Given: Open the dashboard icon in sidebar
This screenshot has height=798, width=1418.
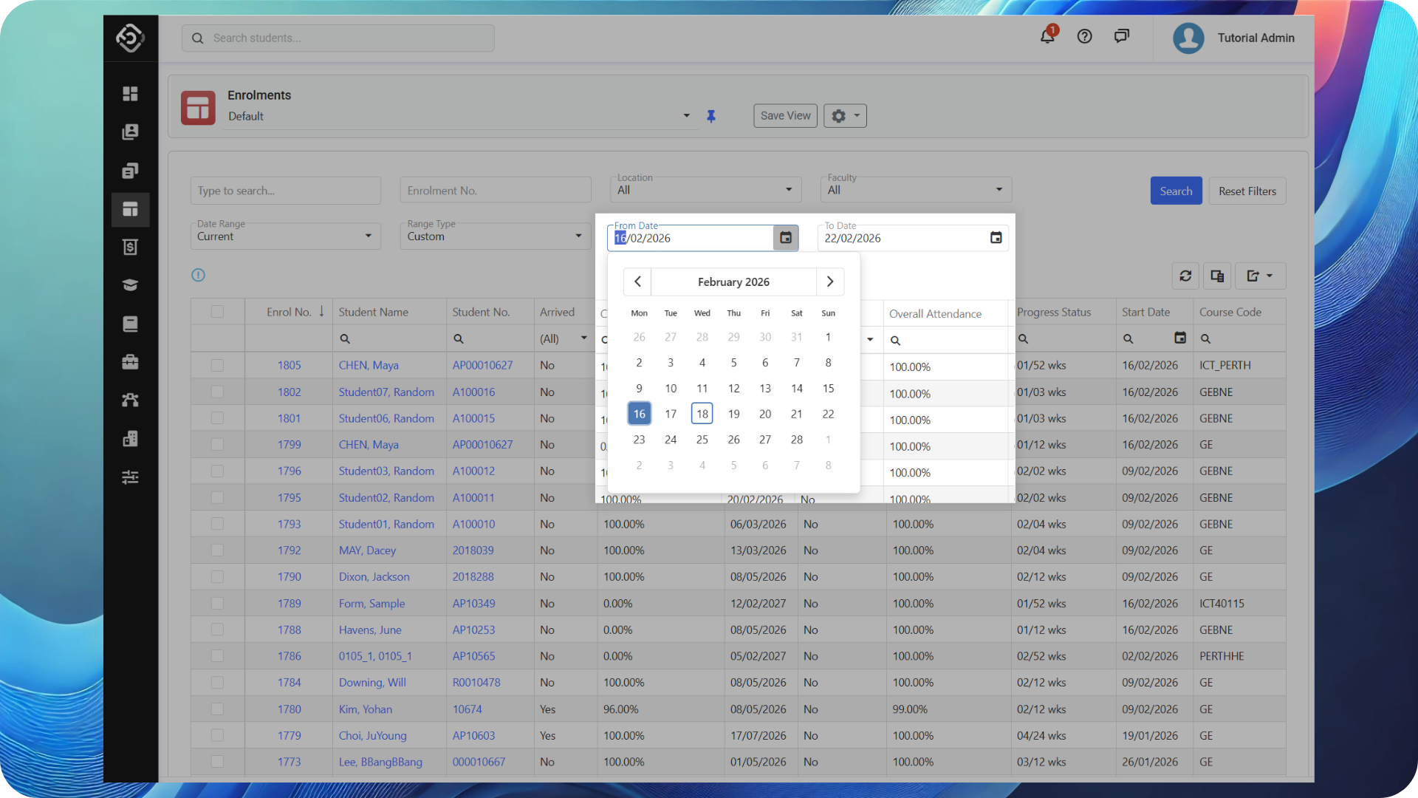Looking at the screenshot, I should [130, 94].
